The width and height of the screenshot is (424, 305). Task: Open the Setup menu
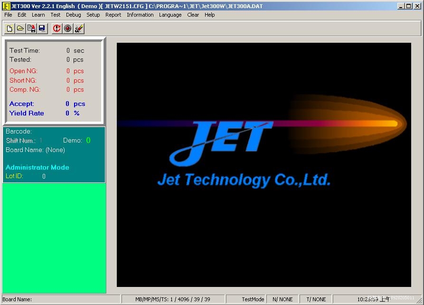click(x=93, y=15)
